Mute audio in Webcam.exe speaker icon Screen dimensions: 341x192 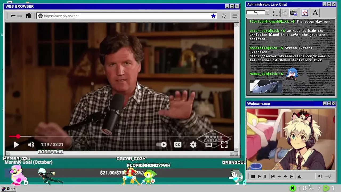pos(320,176)
